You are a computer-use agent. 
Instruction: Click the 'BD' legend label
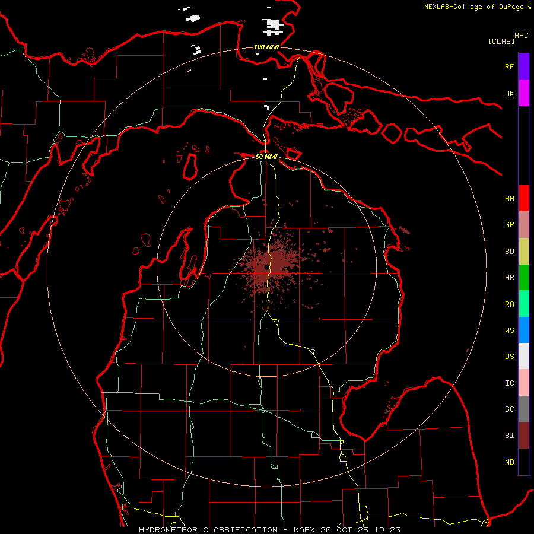coord(509,252)
